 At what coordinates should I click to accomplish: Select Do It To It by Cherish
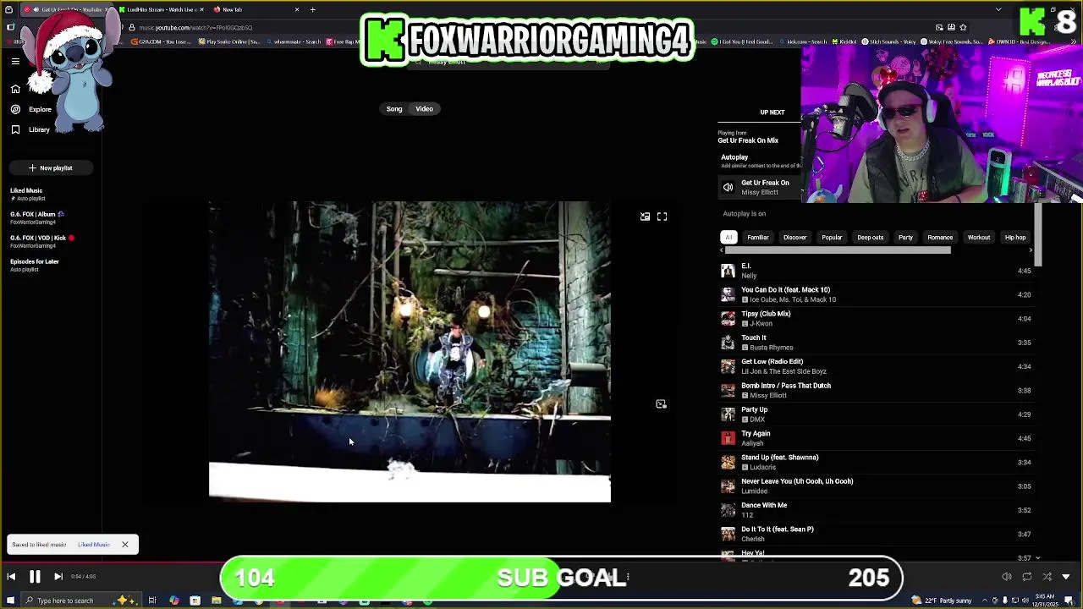pos(875,534)
